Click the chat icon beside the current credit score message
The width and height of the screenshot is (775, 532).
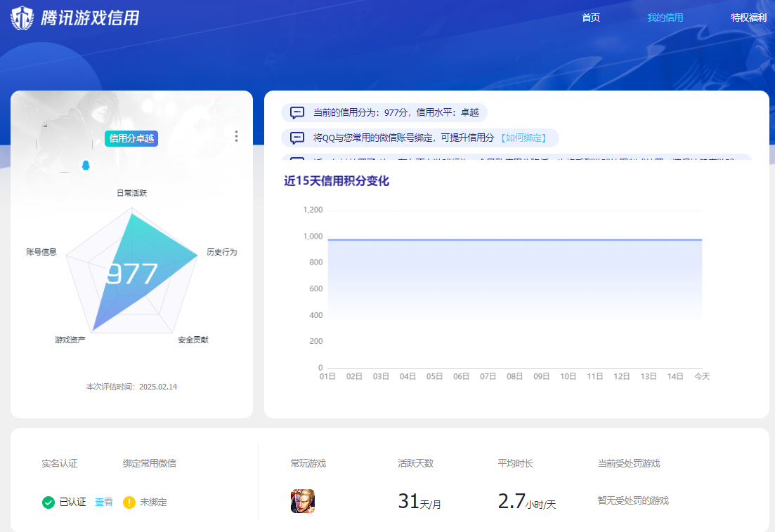click(297, 112)
